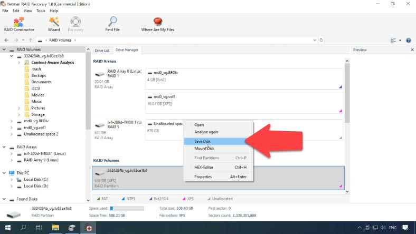Open Task View on taskbar

[39, 227]
